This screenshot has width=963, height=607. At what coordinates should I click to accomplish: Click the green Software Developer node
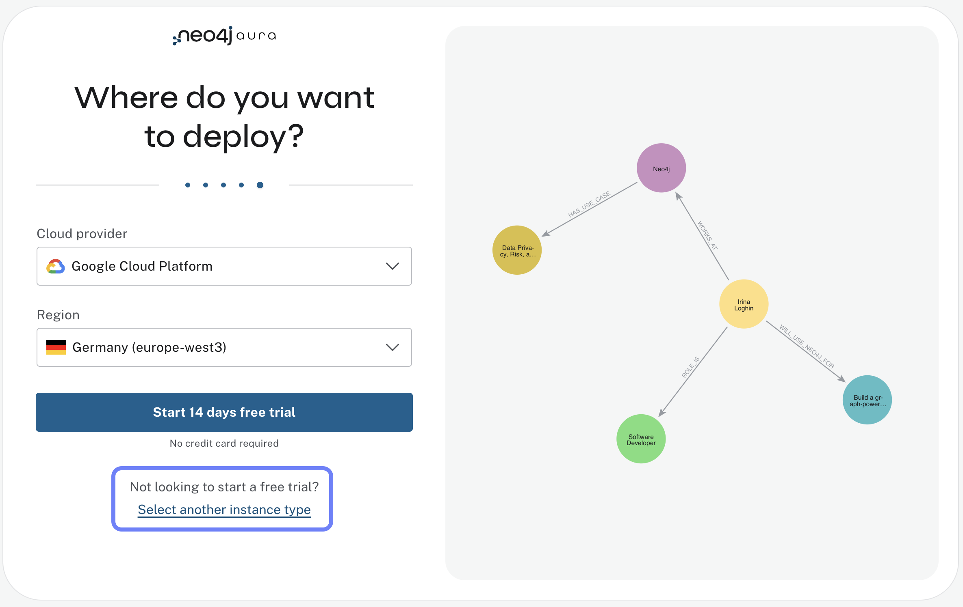tap(641, 439)
